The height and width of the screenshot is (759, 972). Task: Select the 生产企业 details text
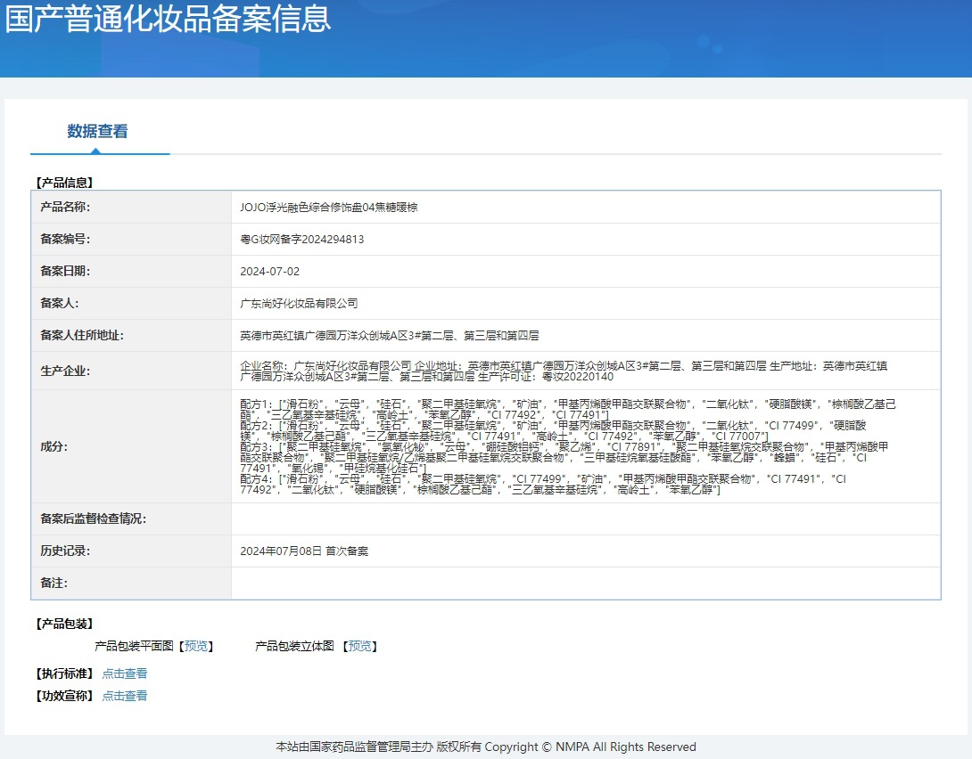[564, 371]
